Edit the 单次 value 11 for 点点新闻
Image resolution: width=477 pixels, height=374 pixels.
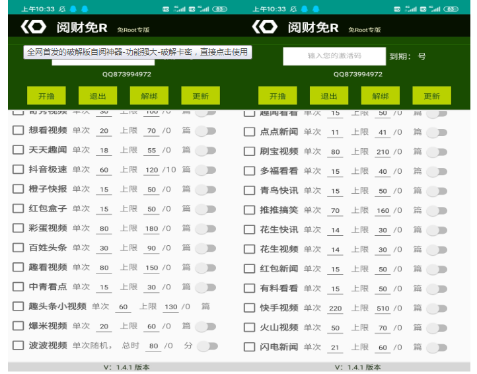pyautogui.click(x=335, y=132)
